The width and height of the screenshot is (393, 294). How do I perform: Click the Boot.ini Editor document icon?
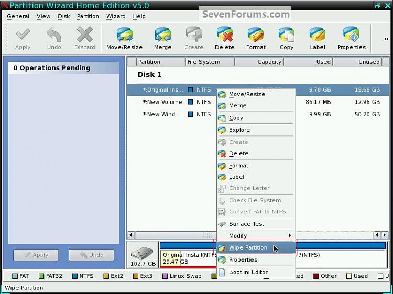[x=222, y=272]
